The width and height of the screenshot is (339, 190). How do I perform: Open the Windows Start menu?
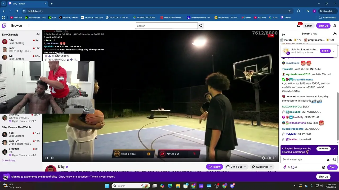[107, 186]
